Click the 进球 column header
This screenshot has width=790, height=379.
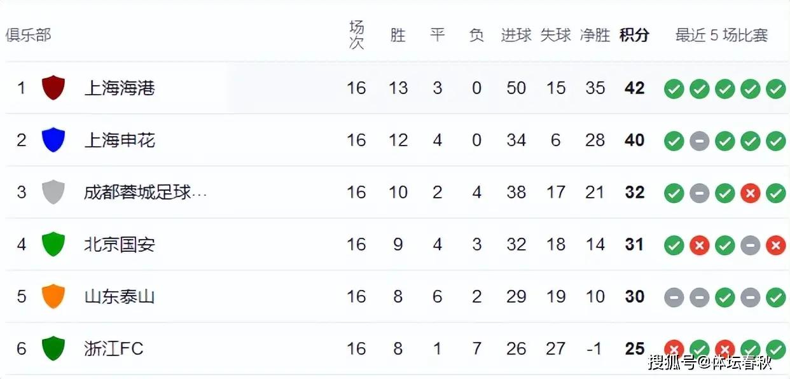(516, 35)
